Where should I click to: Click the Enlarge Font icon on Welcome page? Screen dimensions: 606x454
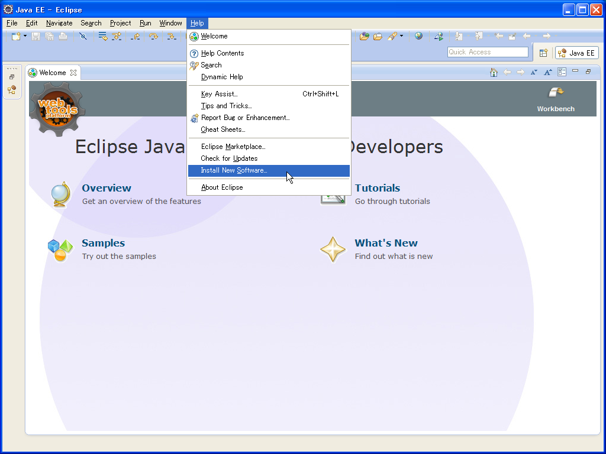click(547, 72)
